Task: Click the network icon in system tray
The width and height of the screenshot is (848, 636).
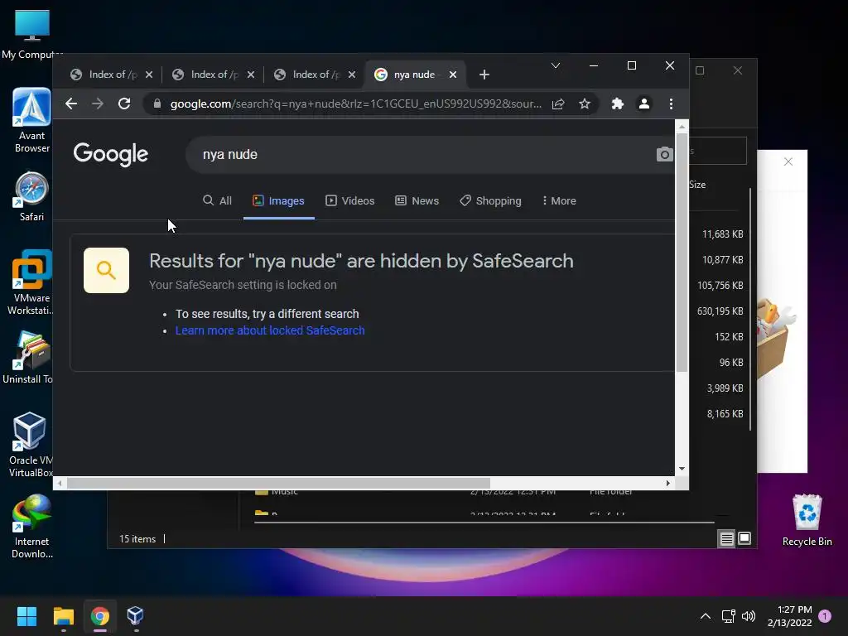Action: pos(729,616)
